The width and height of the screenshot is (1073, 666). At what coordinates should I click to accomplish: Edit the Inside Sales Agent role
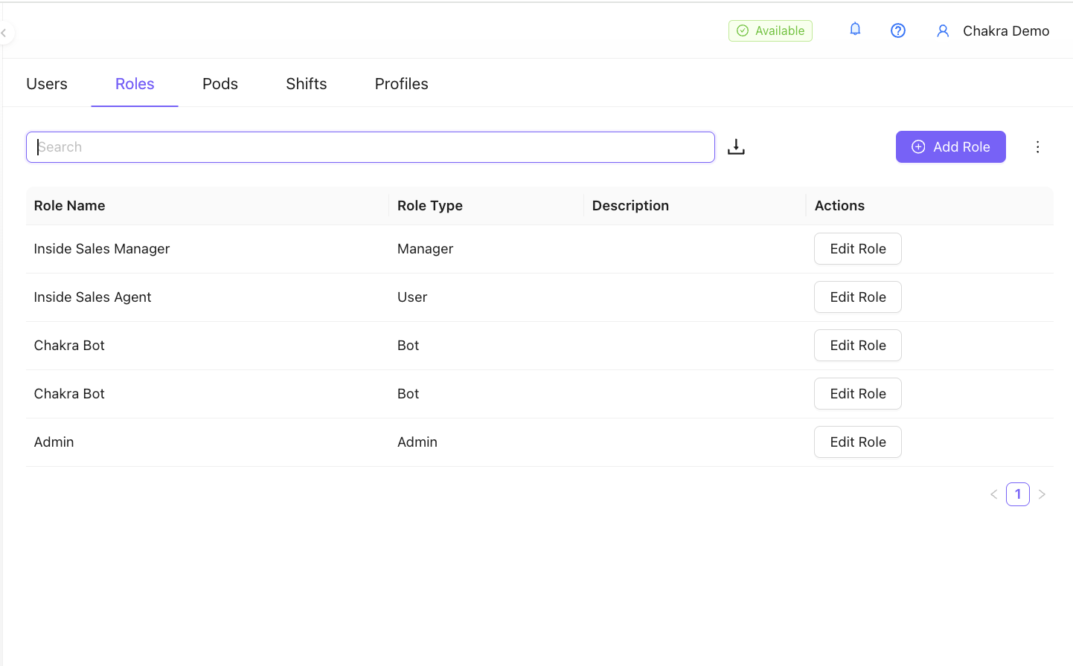[x=858, y=297]
